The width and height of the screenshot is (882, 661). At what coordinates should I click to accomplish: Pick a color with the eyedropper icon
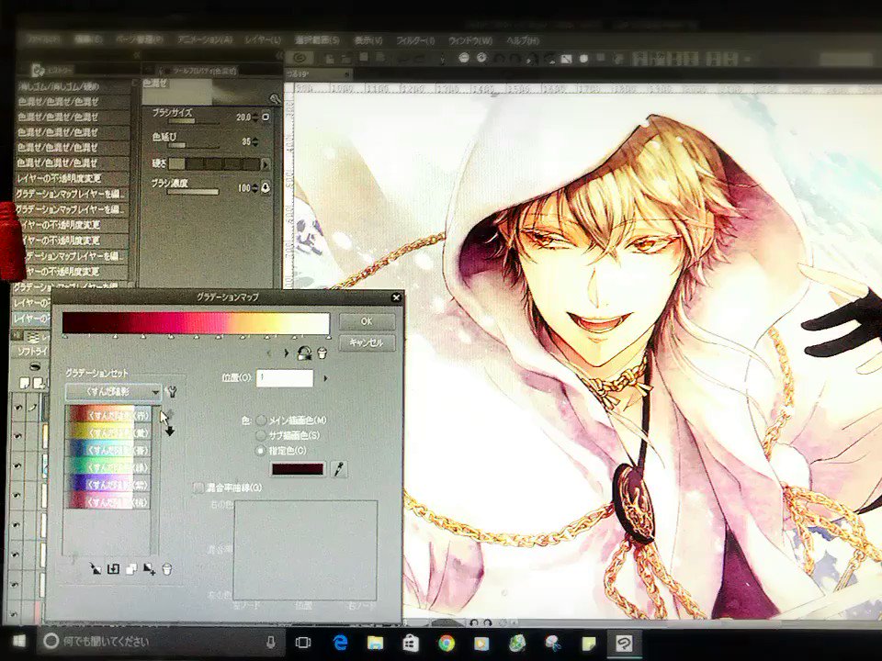338,469
